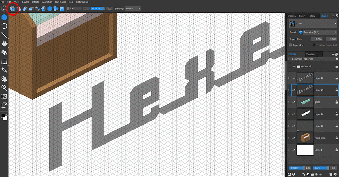
Task: Choose the eyedropper color picker tool
Action: (x=4, y=70)
